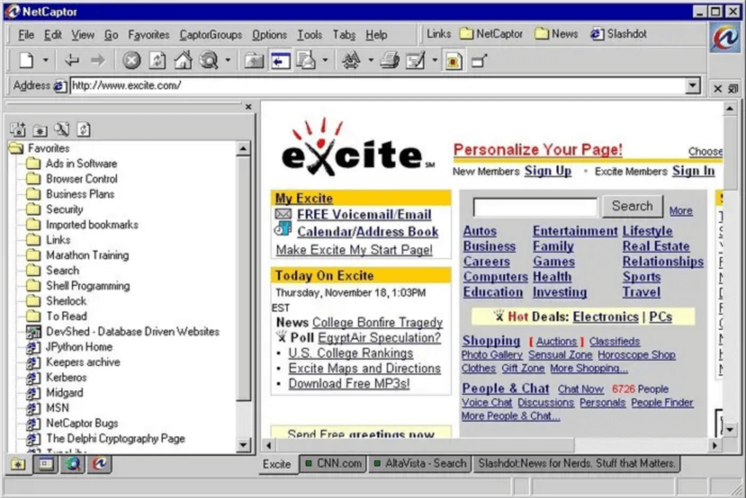Open the Slashdot link in Links bar
This screenshot has width=746, height=498.
(x=619, y=34)
